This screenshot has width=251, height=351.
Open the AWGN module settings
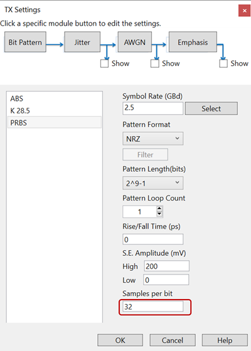(x=135, y=42)
